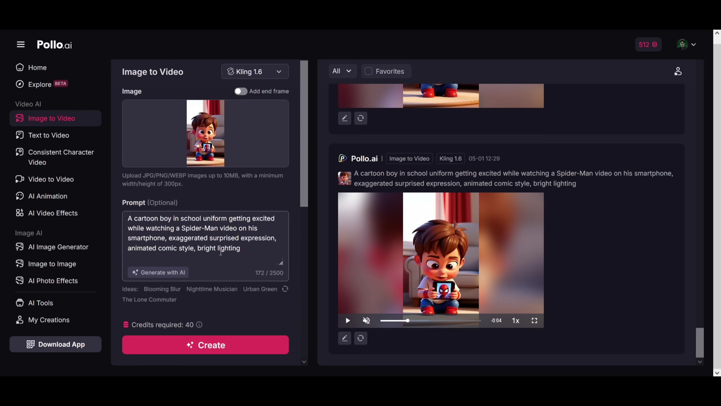This screenshot has width=721, height=406.
Task: Click into the Prompt text area
Action: click(205, 238)
